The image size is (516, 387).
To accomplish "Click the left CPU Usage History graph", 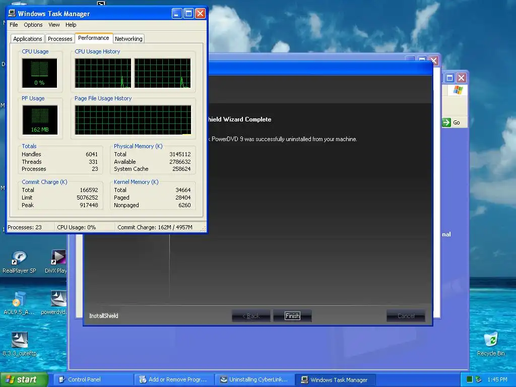I will coord(103,73).
